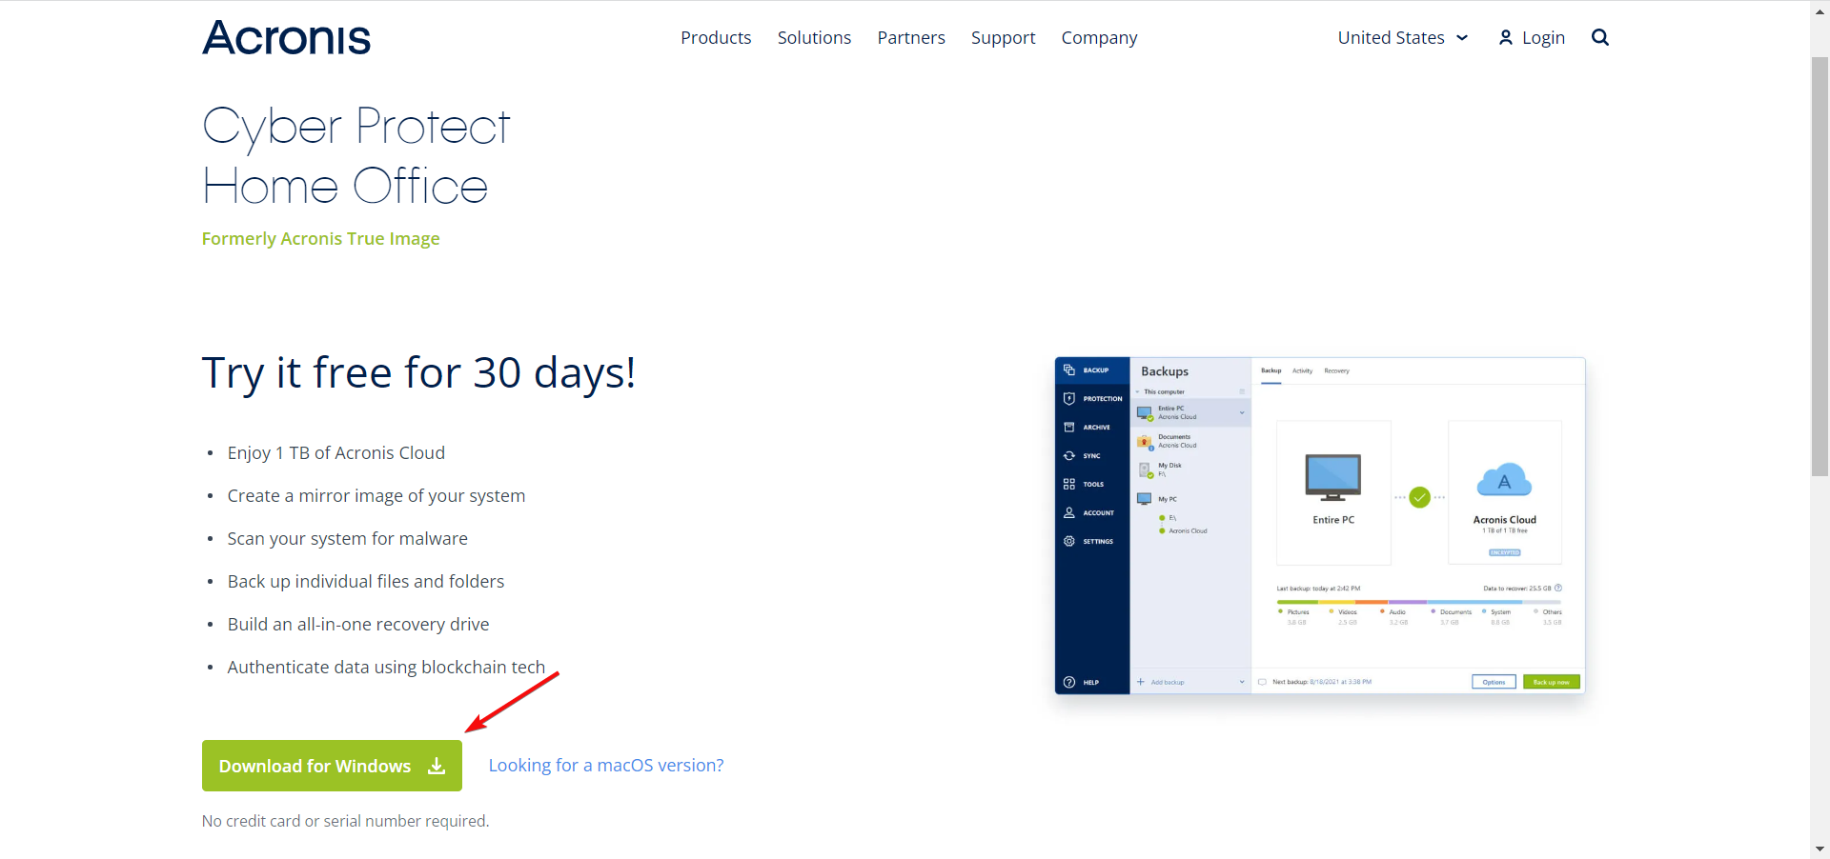Image resolution: width=1830 pixels, height=859 pixels.
Task: Click the 'Enjoy 1 TB of Acronis Cloud' text
Action: (335, 453)
